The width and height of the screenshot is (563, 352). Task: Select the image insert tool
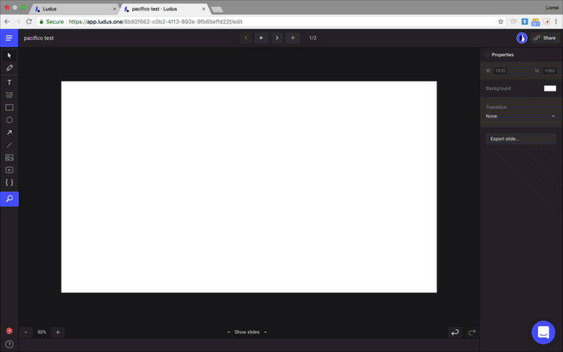(x=9, y=157)
